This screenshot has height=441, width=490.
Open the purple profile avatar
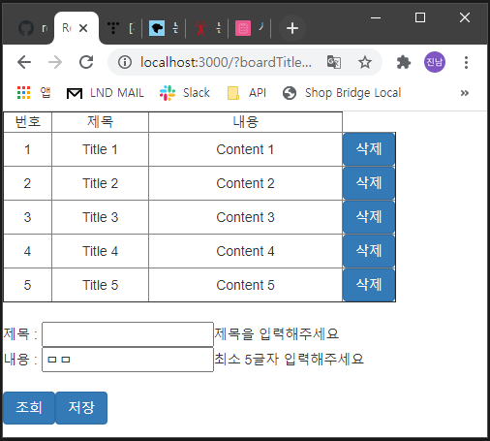(x=435, y=62)
